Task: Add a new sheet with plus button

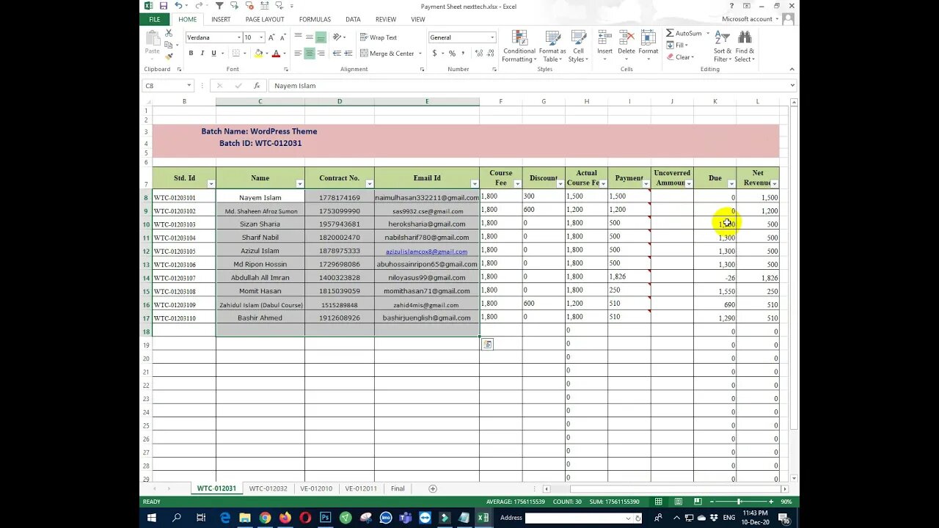Action: click(433, 488)
